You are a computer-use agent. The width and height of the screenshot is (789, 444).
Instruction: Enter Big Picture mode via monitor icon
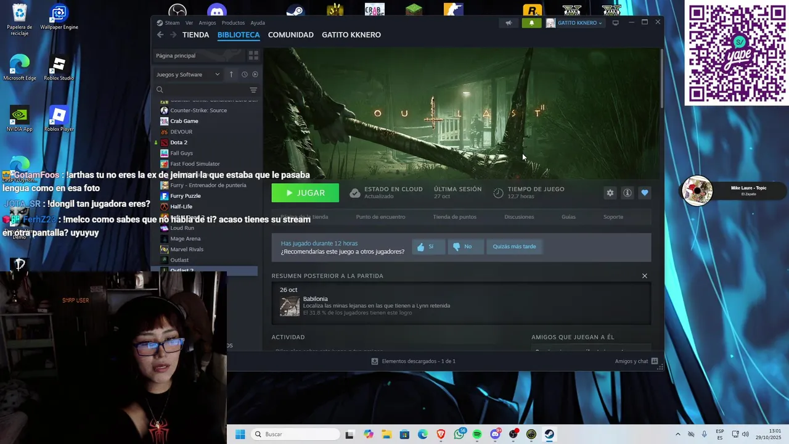pyautogui.click(x=615, y=23)
